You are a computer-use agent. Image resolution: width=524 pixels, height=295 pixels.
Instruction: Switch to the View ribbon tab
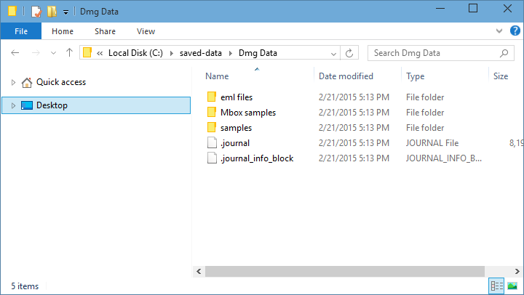pyautogui.click(x=146, y=31)
